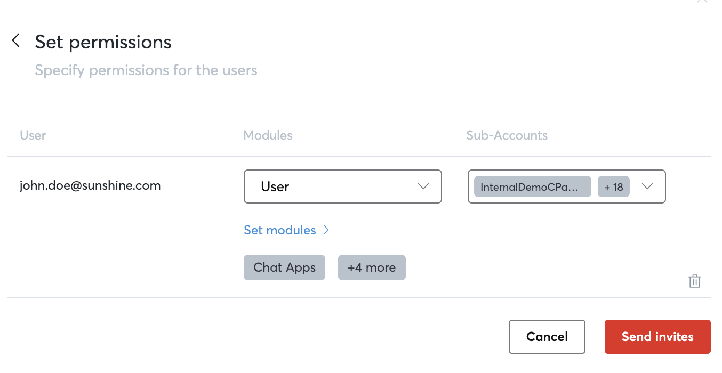This screenshot has width=722, height=373.
Task: Delete john.doe row with trash icon
Action: tap(694, 281)
